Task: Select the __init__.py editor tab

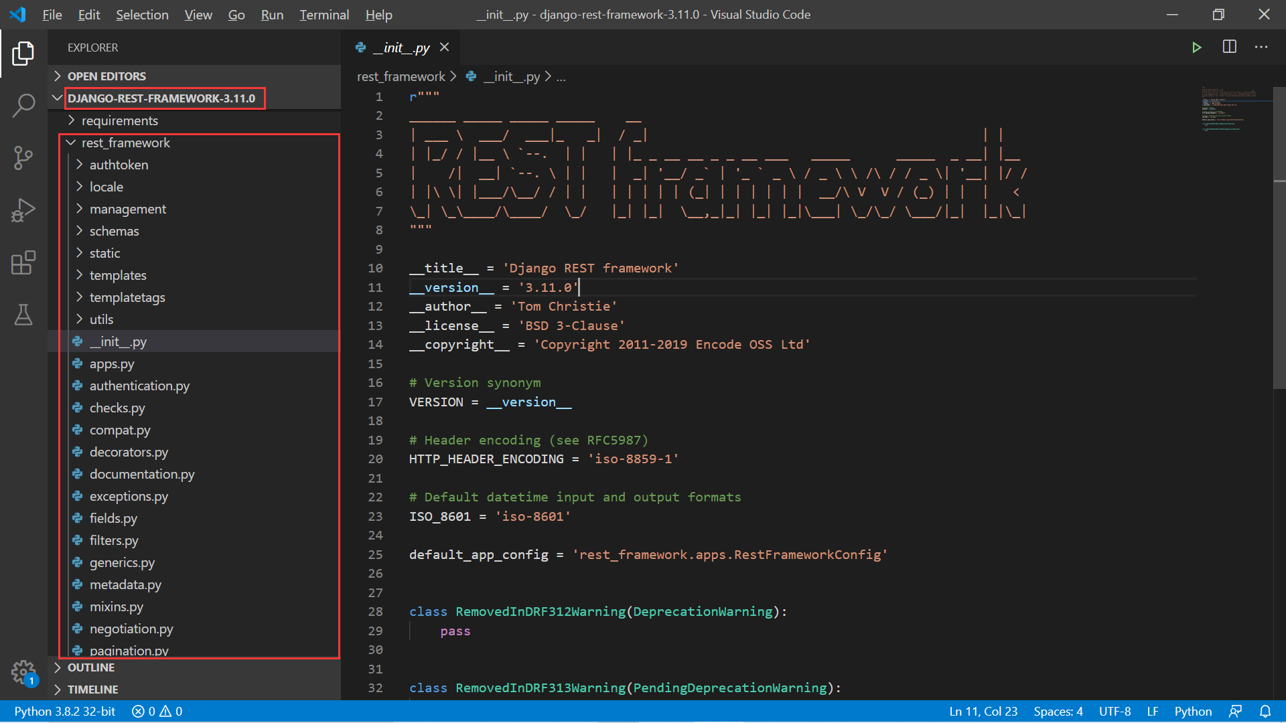Action: (x=401, y=48)
